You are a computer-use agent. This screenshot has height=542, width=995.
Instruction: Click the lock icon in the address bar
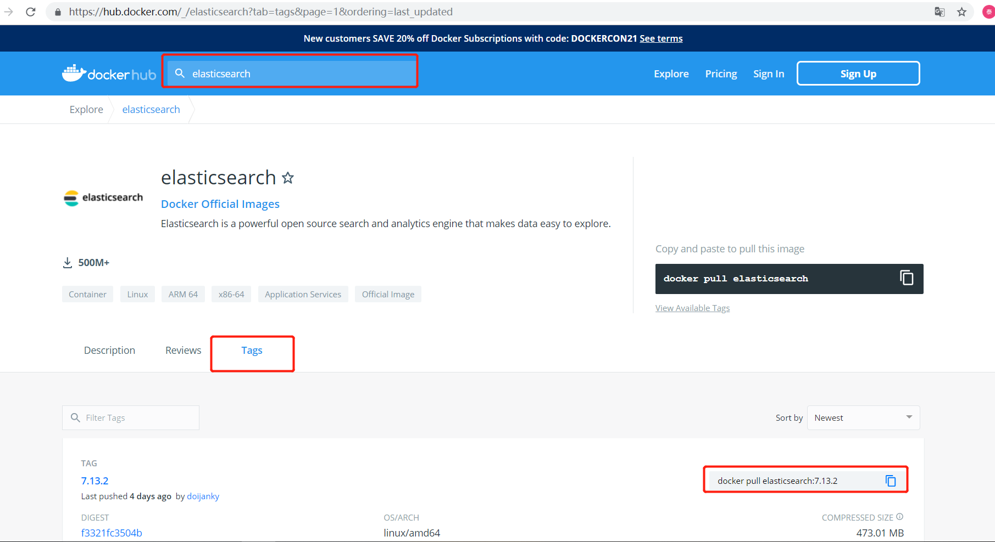tap(58, 12)
